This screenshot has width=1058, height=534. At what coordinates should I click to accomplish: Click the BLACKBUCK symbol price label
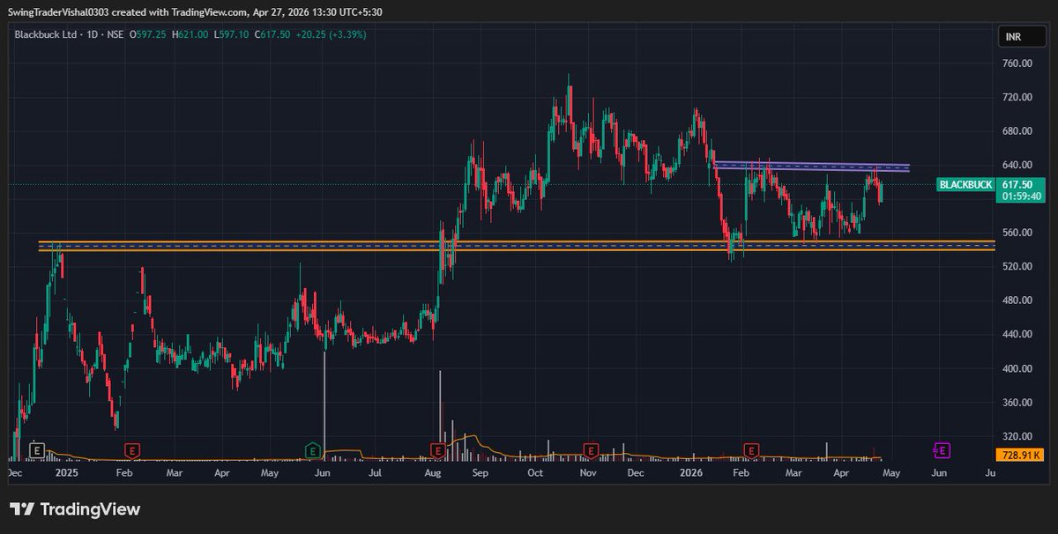(966, 184)
